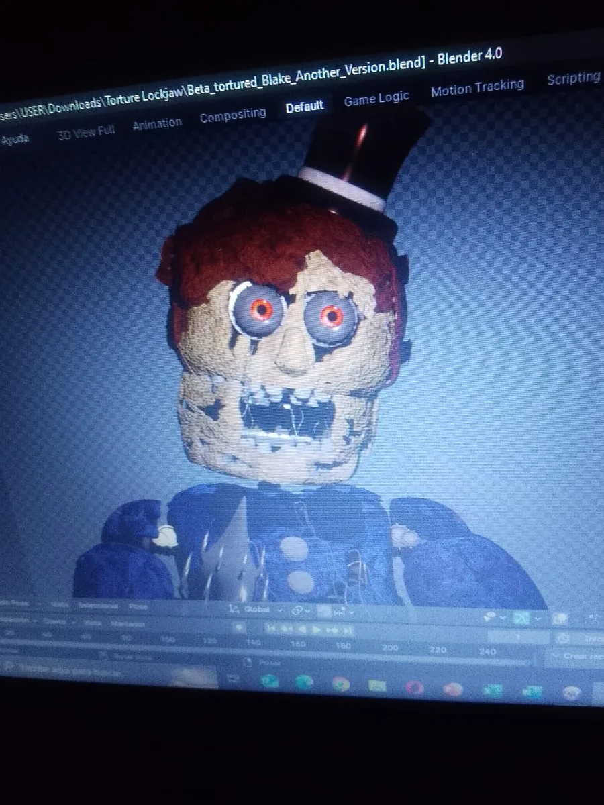The height and width of the screenshot is (805, 604).
Task: Open Google Chrome from the taskbar
Action: pyautogui.click(x=340, y=684)
